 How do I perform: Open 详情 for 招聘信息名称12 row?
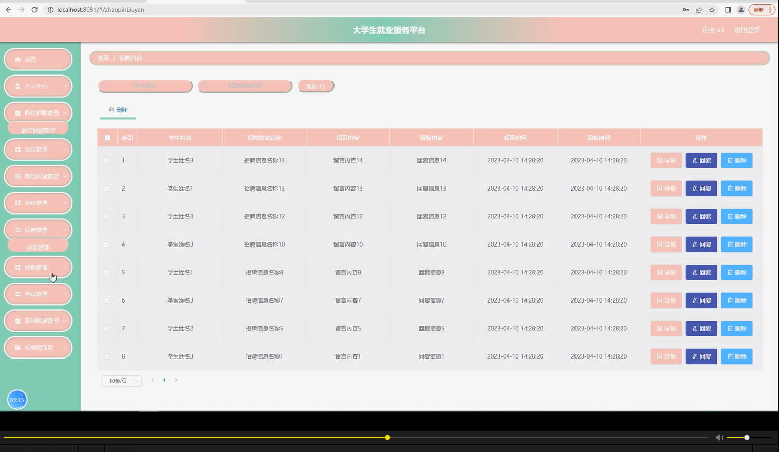666,216
